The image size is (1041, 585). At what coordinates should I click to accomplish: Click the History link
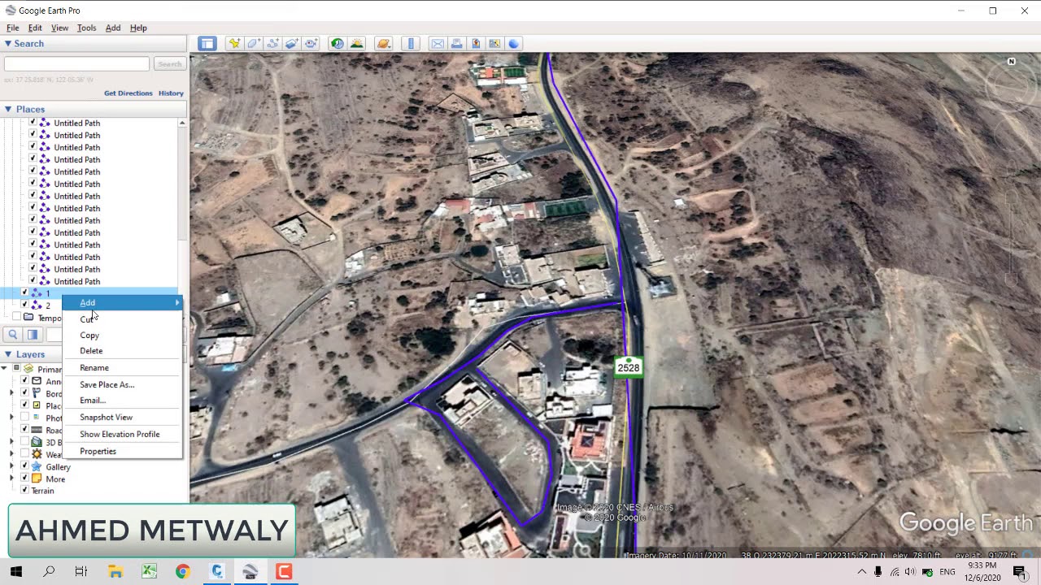[x=171, y=93]
